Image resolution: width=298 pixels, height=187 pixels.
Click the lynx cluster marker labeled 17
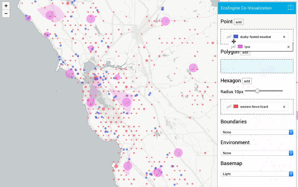(127, 102)
